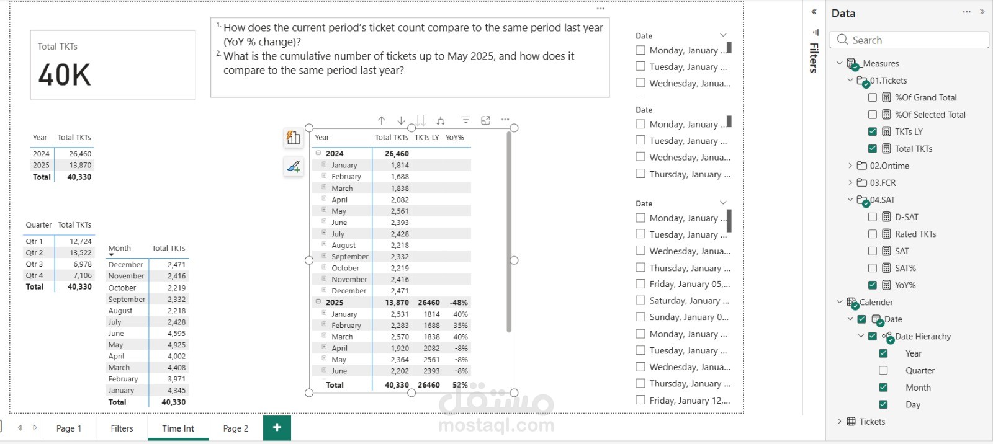Add a new page with plus button
993x444 pixels.
click(277, 428)
